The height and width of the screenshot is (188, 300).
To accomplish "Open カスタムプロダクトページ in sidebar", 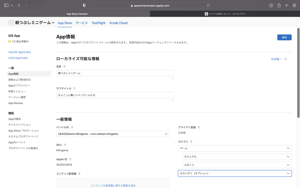I will tap(23, 136).
